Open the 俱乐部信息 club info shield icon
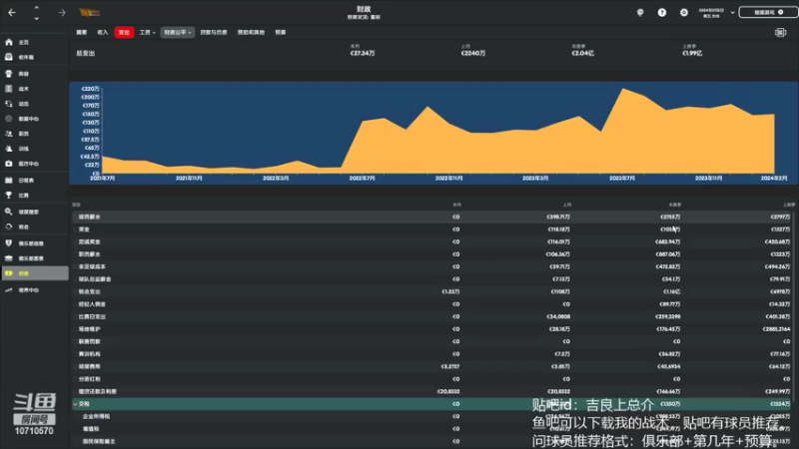799x449 pixels. [x=9, y=242]
